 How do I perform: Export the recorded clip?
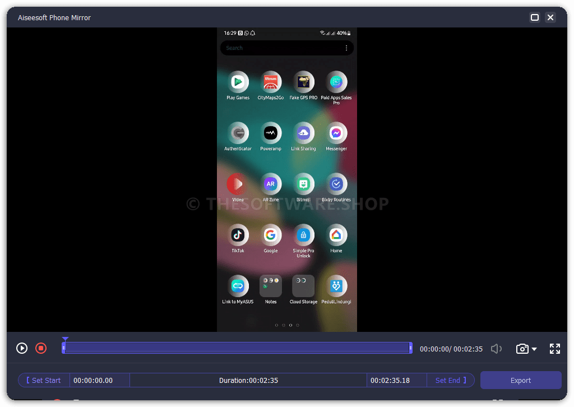click(521, 380)
